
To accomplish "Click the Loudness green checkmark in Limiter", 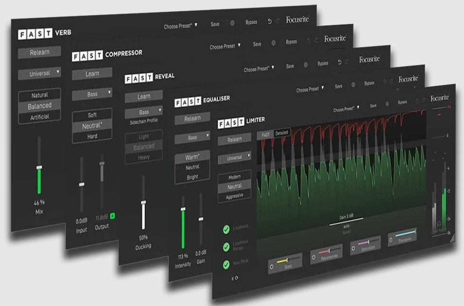I will (x=226, y=229).
